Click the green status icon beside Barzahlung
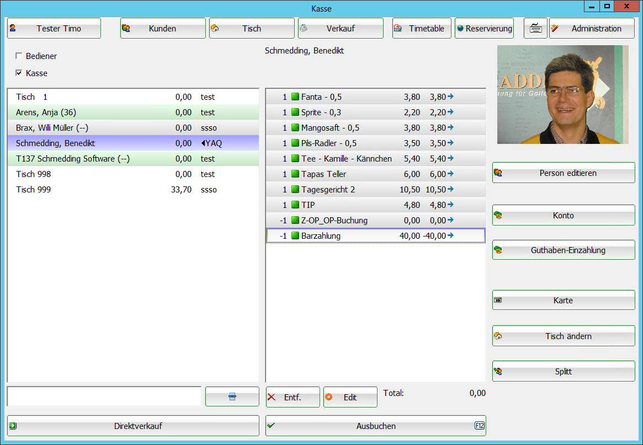This screenshot has height=445, width=643. pyautogui.click(x=295, y=236)
